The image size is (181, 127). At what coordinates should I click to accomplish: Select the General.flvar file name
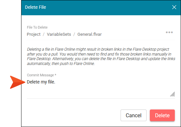tap(89, 34)
